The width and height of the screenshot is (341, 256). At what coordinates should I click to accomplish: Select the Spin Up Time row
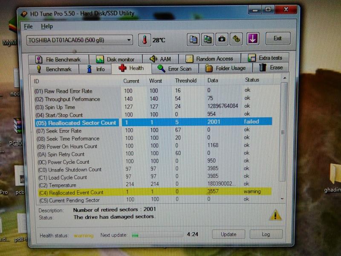[x=153, y=107]
